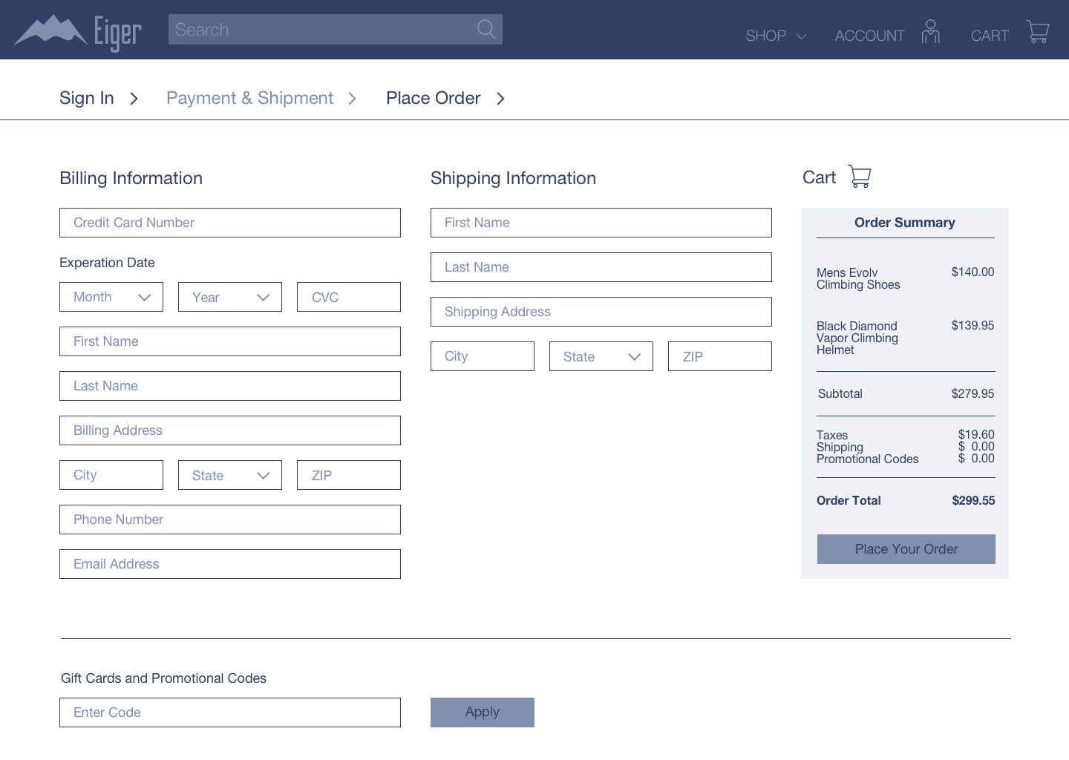Click the chevron after Payment & Shipment

pos(352,99)
